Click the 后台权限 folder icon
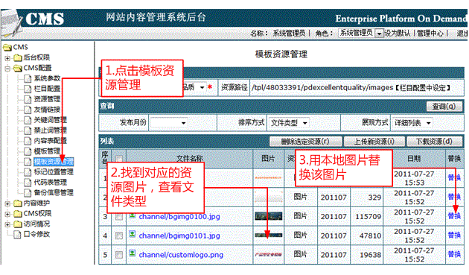Screen dimensions: 469x275 [18, 57]
